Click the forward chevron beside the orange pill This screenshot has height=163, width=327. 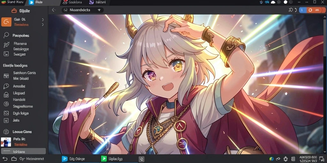[296, 10]
